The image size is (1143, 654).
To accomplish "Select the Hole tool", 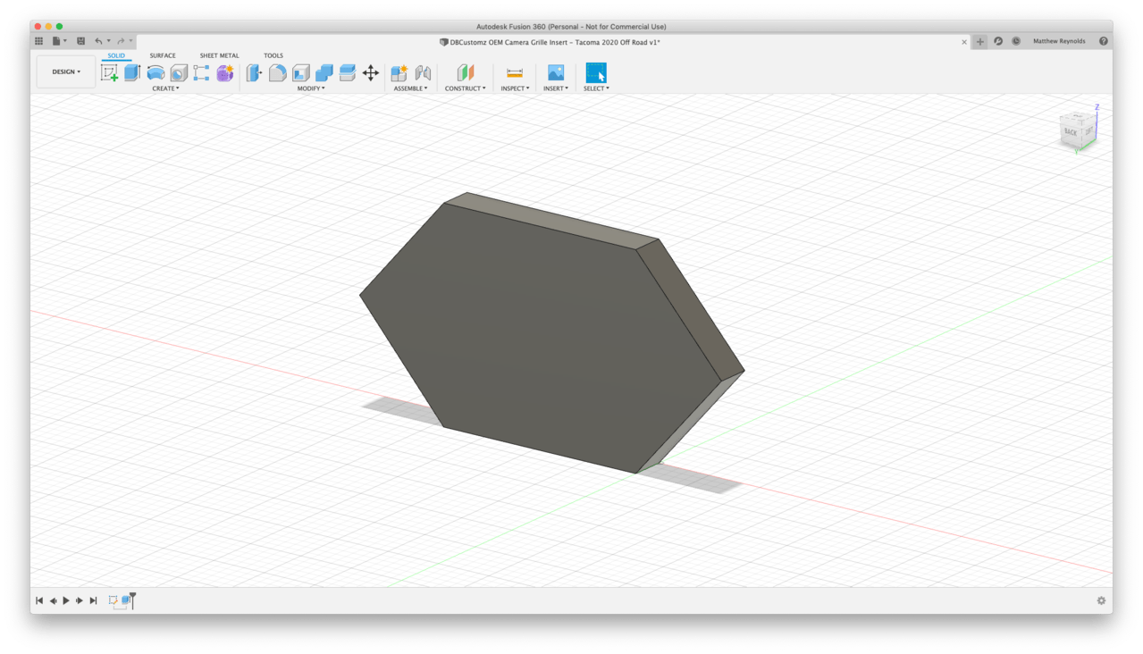I will [179, 72].
